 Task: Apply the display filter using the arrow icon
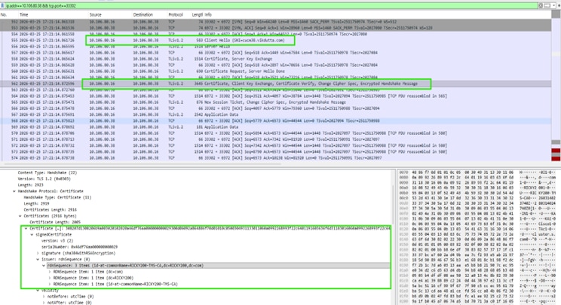547,6
